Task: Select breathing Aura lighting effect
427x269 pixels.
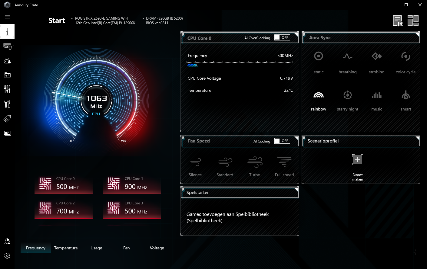Action: [348, 62]
